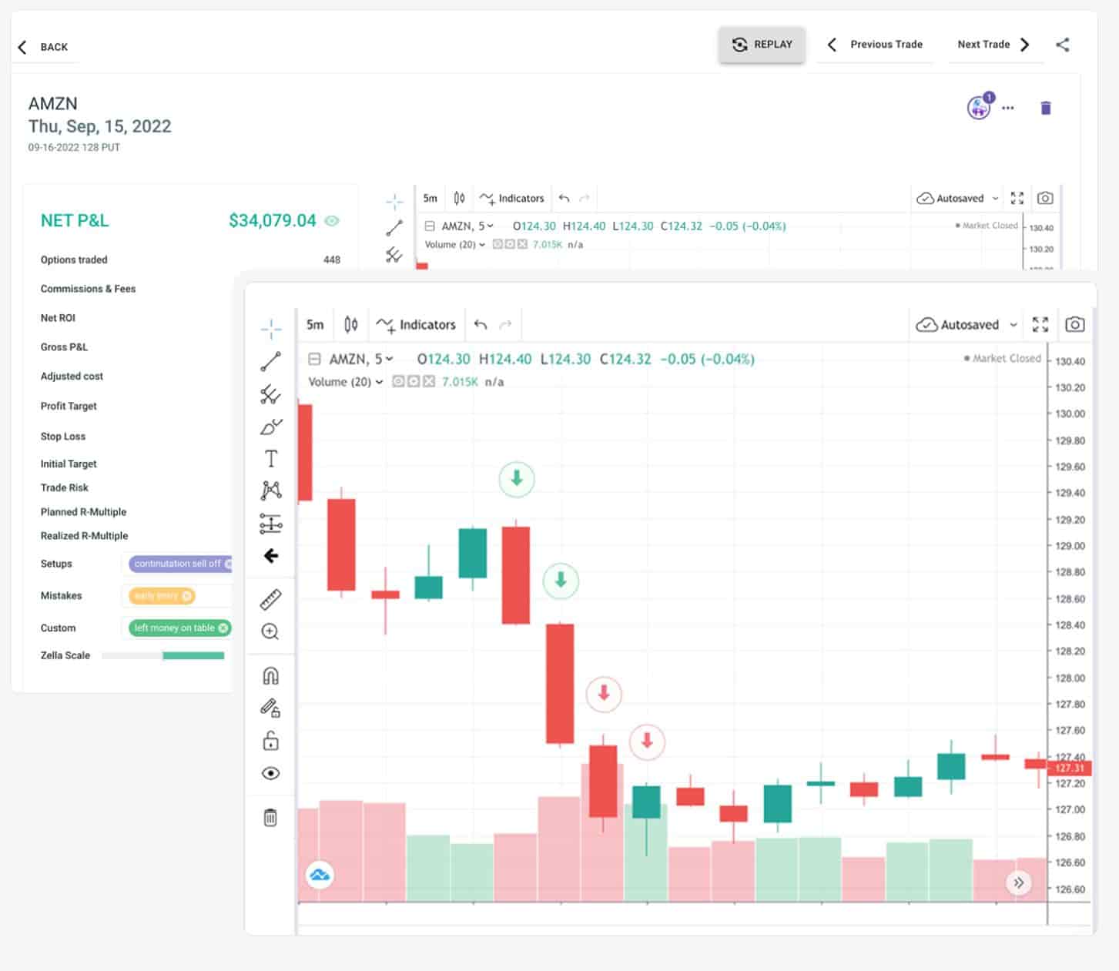The image size is (1119, 971).
Task: Open the 5m timeframe in the background chart
Action: (x=430, y=198)
